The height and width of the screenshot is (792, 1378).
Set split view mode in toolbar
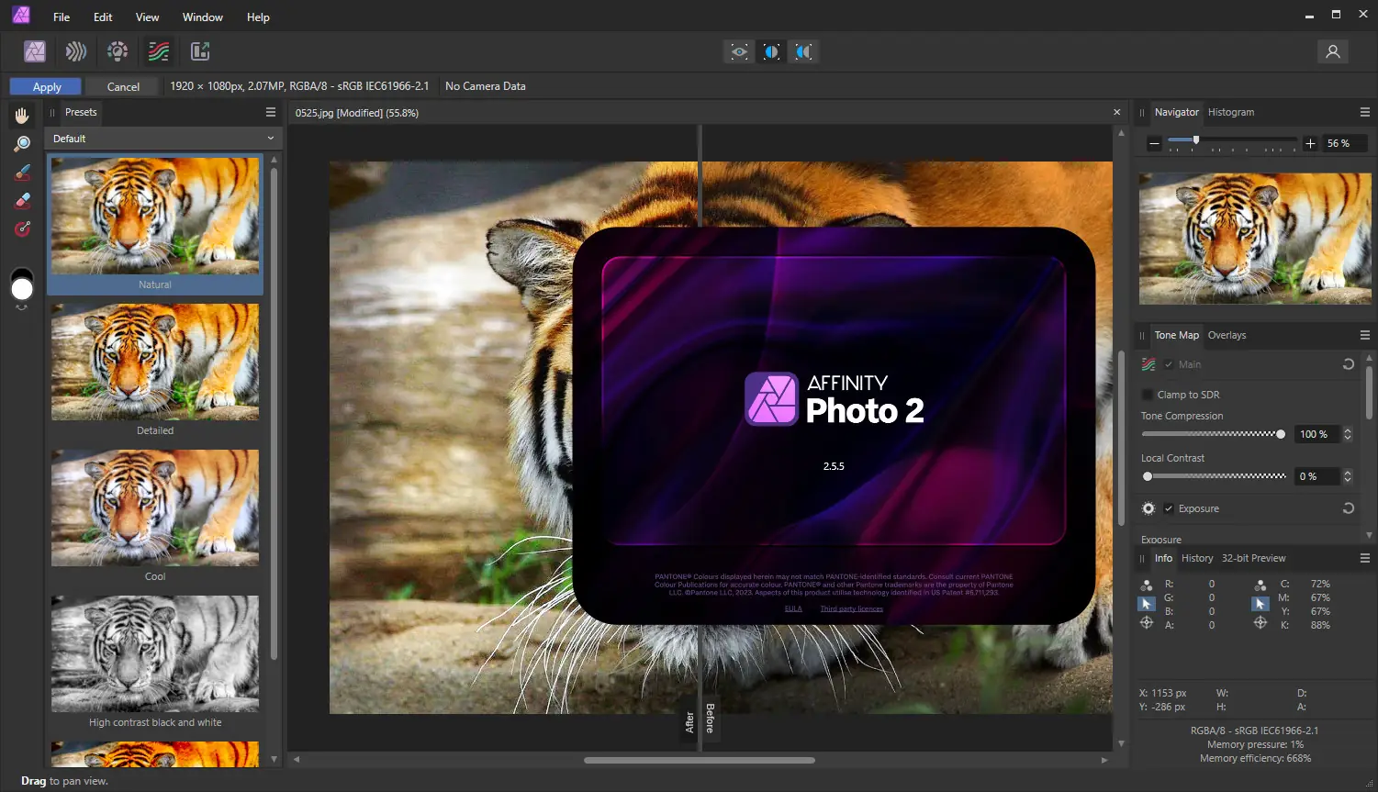(771, 51)
